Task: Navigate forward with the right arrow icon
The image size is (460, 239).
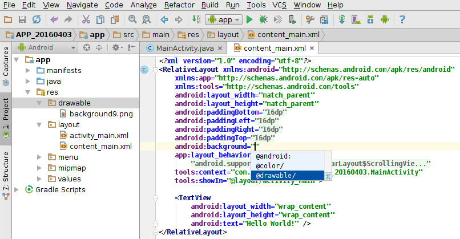Action: tap(179, 19)
